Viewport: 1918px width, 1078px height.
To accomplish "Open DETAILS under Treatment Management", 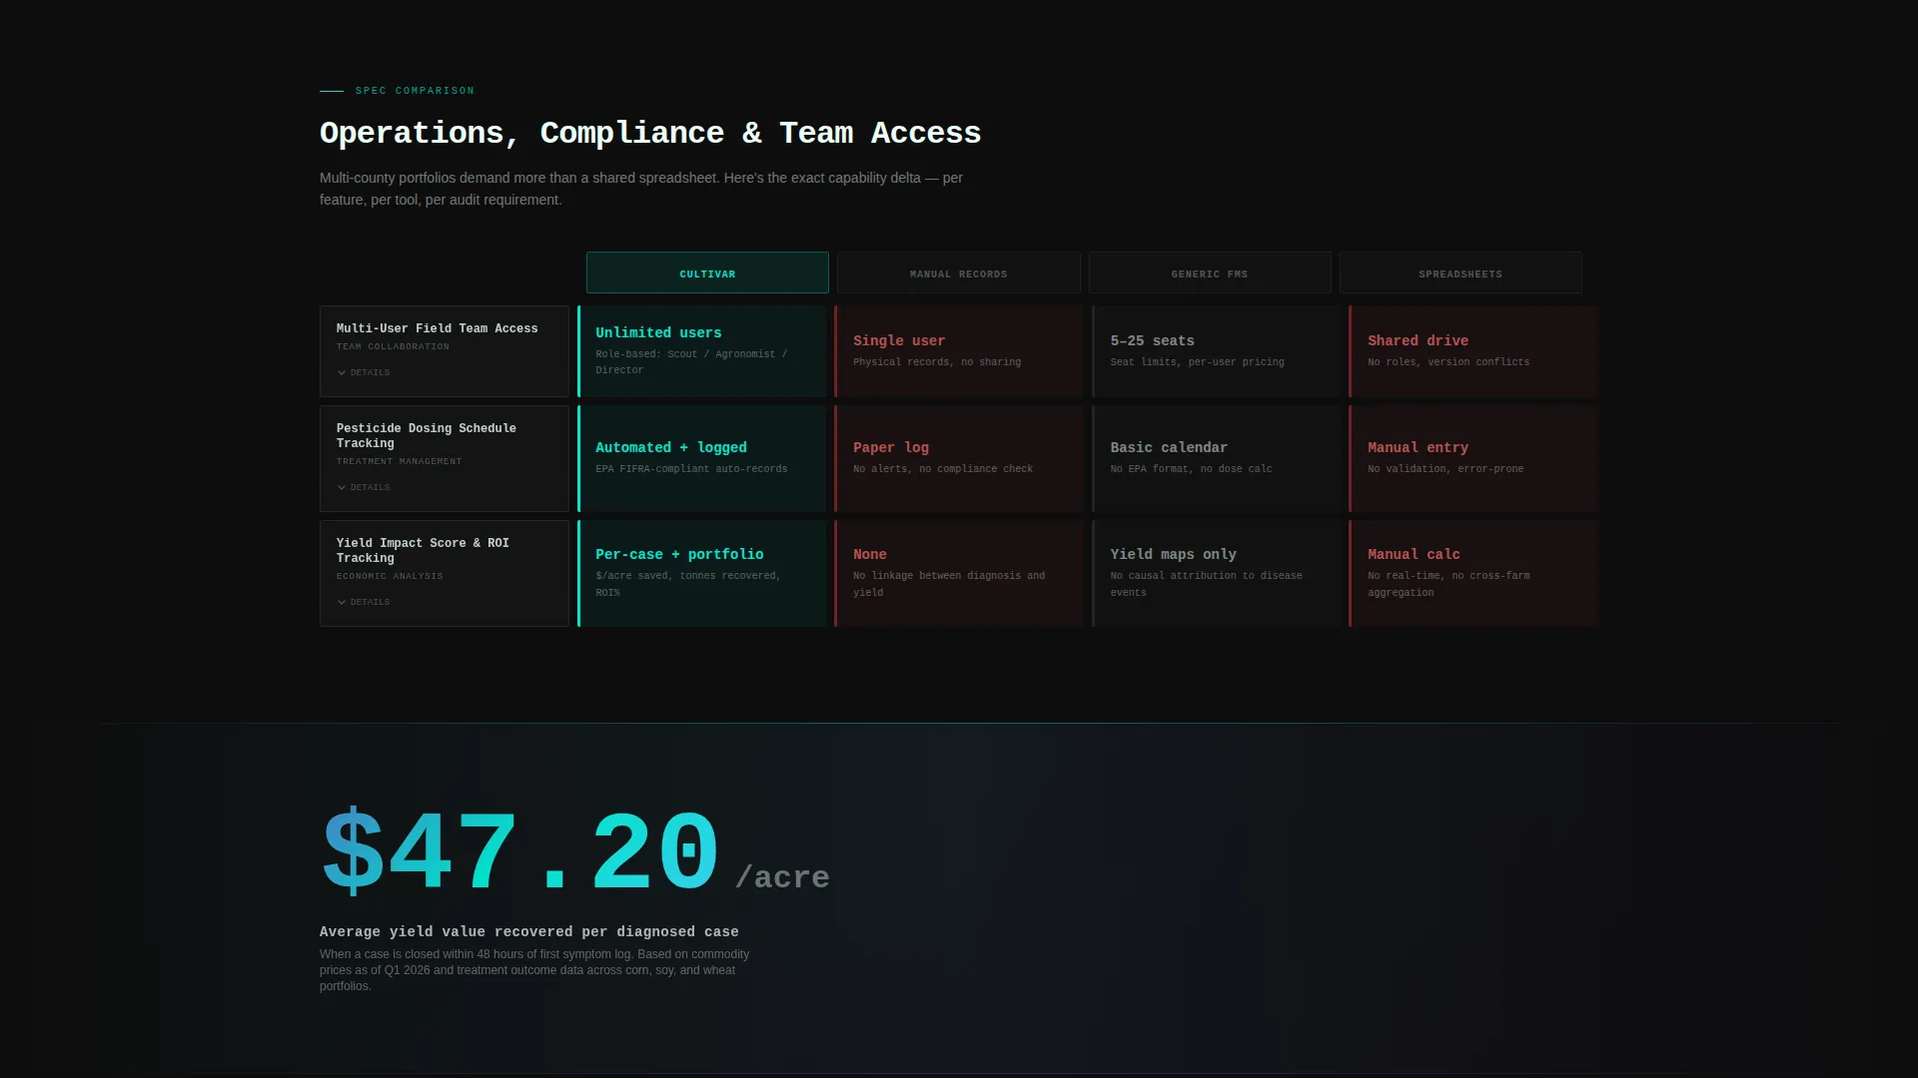I will (x=364, y=487).
